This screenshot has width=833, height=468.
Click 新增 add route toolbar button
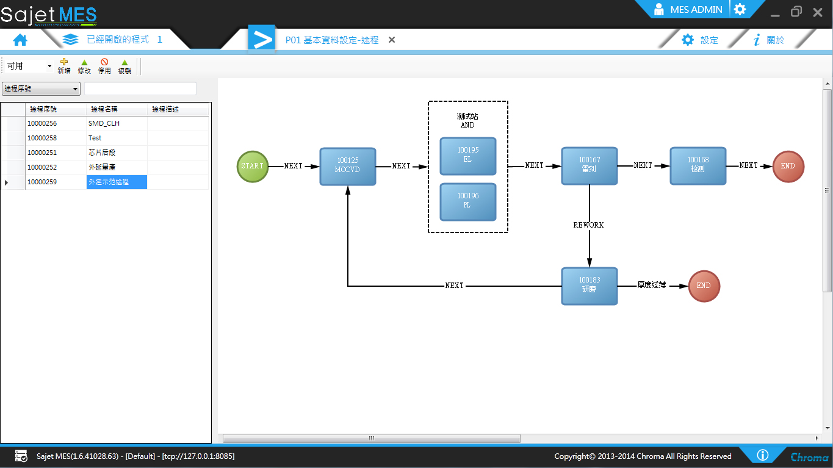tap(64, 66)
